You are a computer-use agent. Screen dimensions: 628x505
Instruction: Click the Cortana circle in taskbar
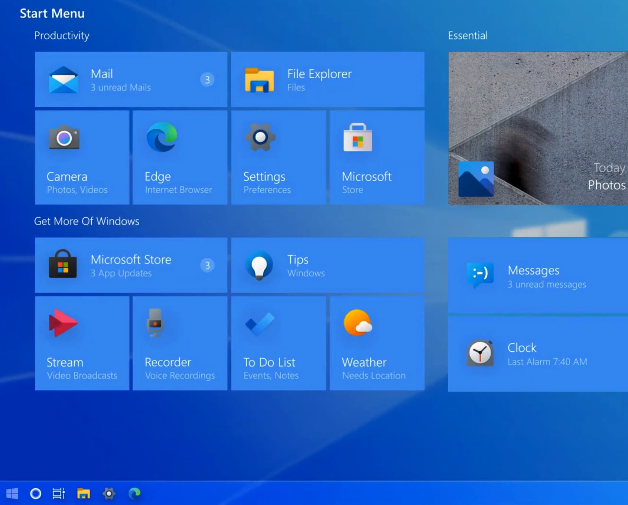click(36, 493)
